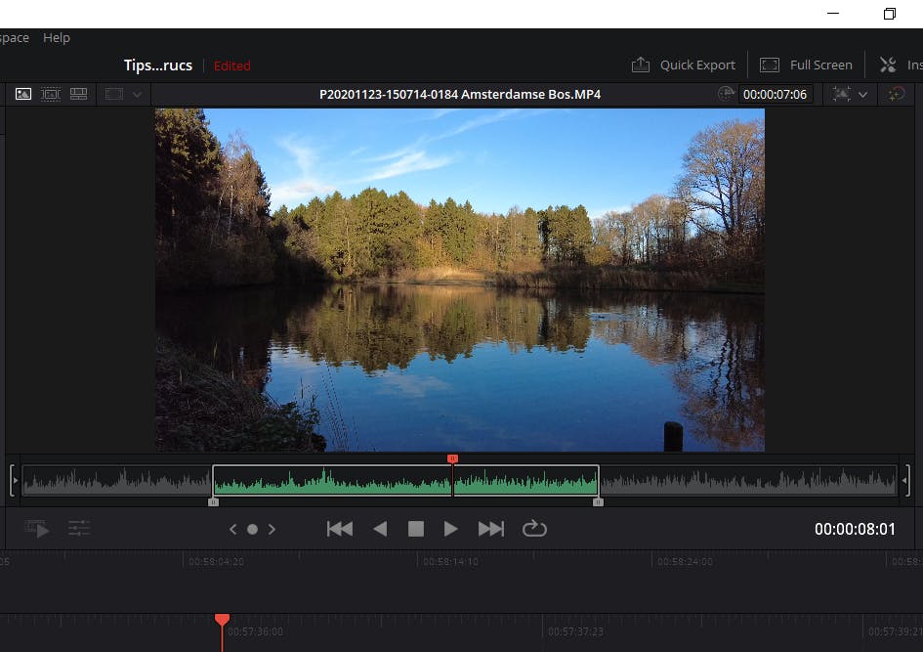Image resolution: width=923 pixels, height=652 pixels.
Task: Open the aspect ratio dropdown chevron
Action: [137, 94]
